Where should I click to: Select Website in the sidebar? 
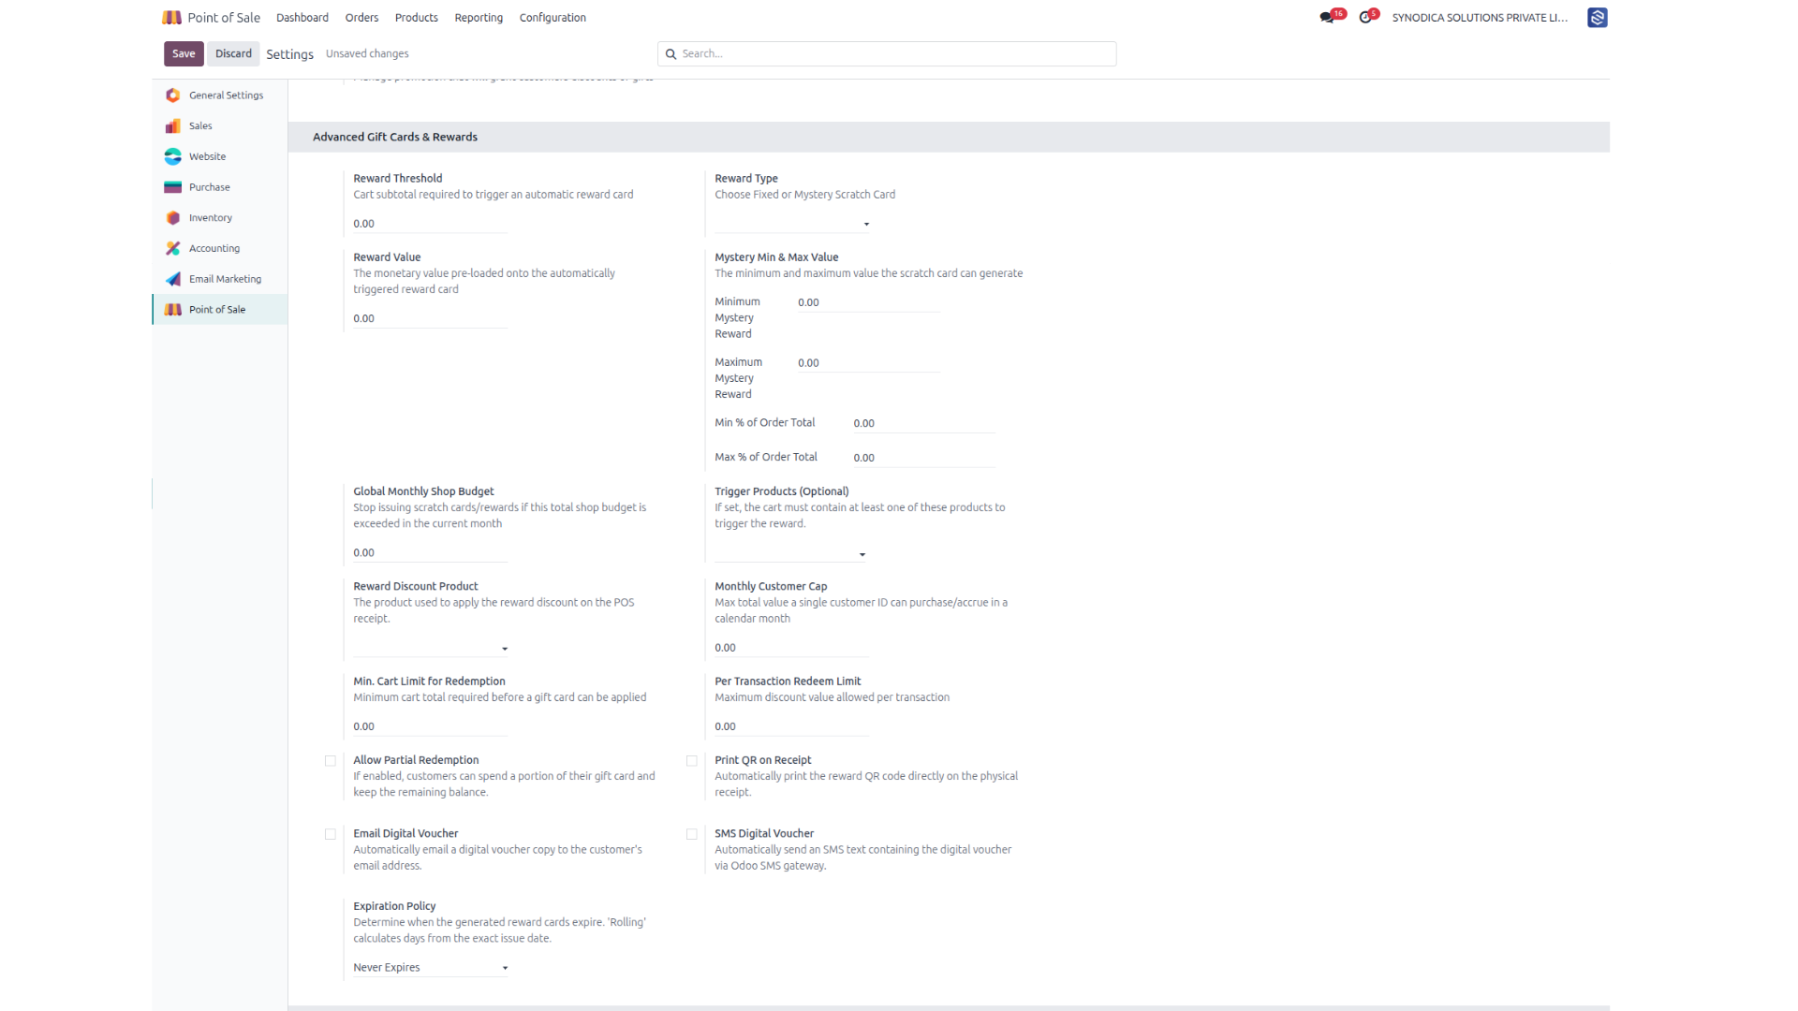pyautogui.click(x=220, y=156)
